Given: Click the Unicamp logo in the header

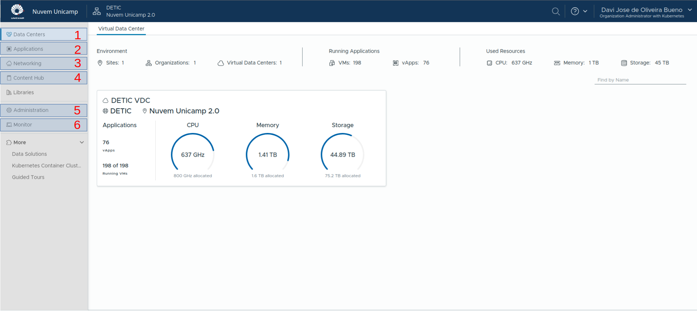Looking at the screenshot, I should (x=17, y=11).
